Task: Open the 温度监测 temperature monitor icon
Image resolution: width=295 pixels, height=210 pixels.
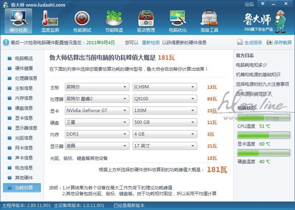Action: (50, 18)
